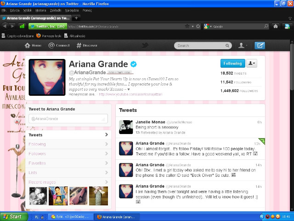Click the 1,449,602 Followers count
The image size is (294, 221).
pos(239,91)
